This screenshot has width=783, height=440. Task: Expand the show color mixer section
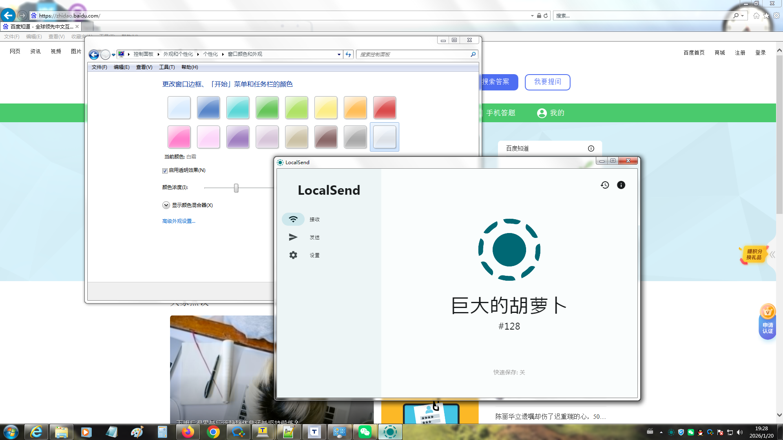click(x=166, y=205)
